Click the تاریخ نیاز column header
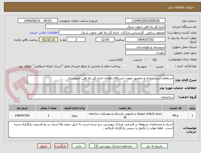Viewport: 201px width, 153px height. (x=22, y=108)
